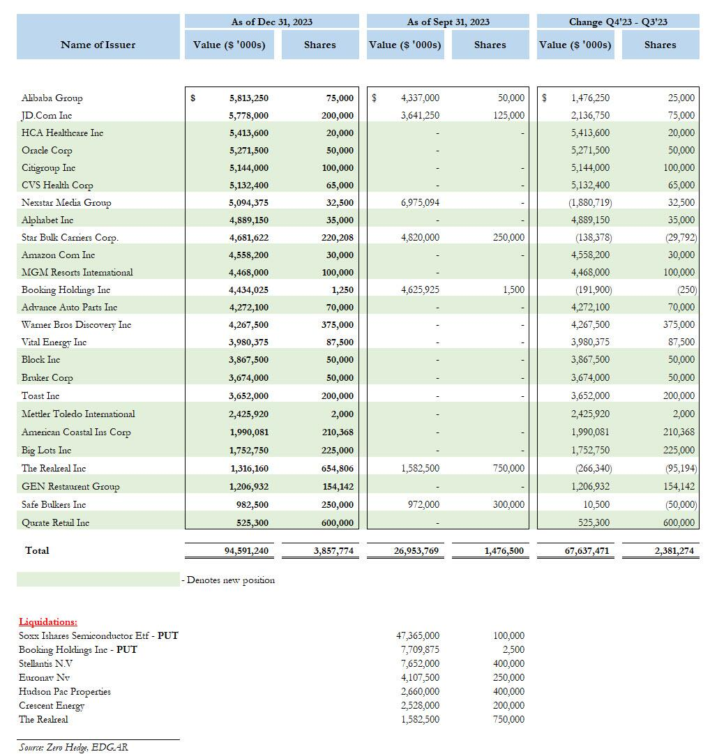The image size is (710, 754).
Task: Click 'Nexstar Media Group' issuer name
Action: point(66,202)
